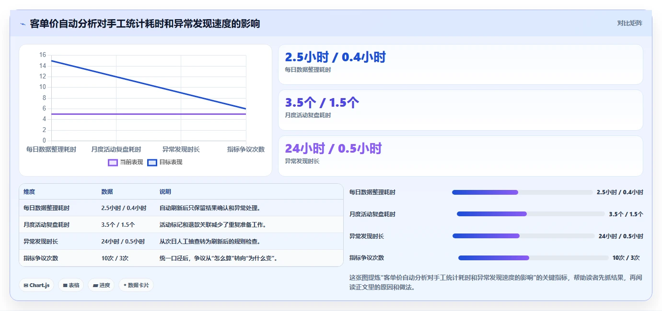662x311 pixels.
Task: Click the summary paragraph starting 这张图提炼
Action: (496, 282)
